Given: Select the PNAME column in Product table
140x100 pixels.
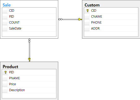Looking at the screenshot, I should [x=29, y=78].
